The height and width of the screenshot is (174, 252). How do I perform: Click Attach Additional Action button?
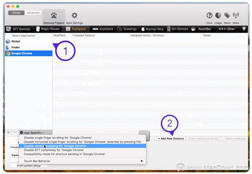coord(203,138)
